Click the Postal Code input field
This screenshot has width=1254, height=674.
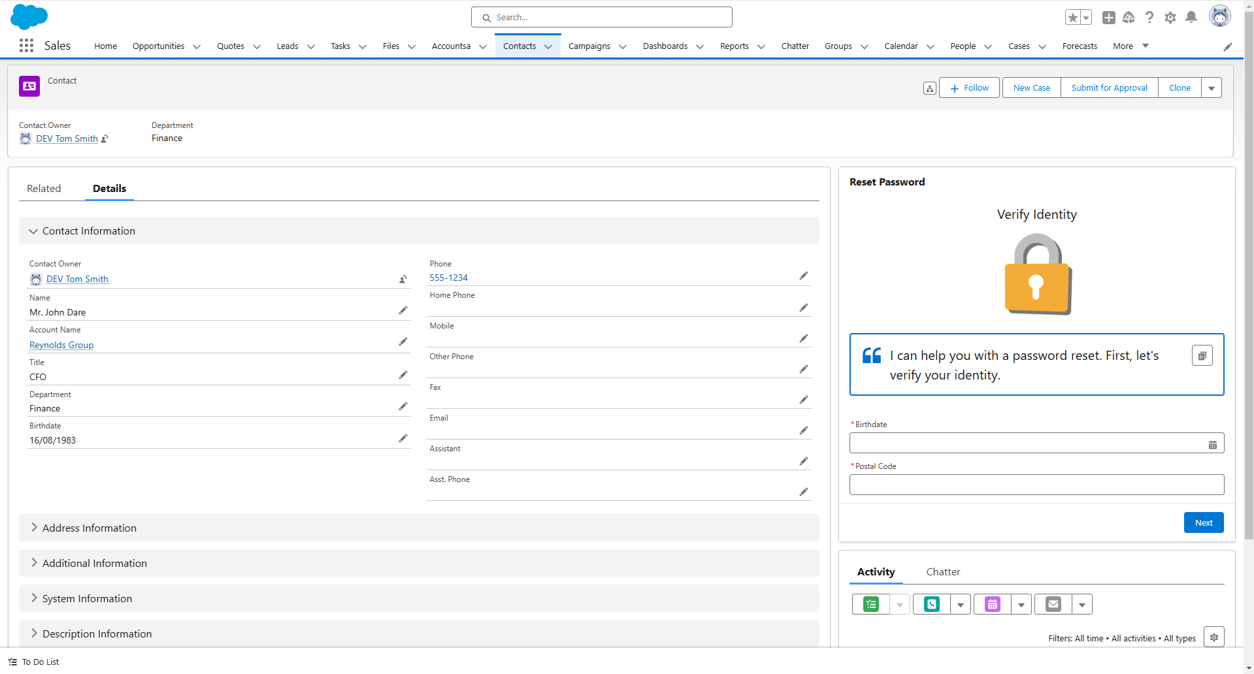pyautogui.click(x=1036, y=485)
